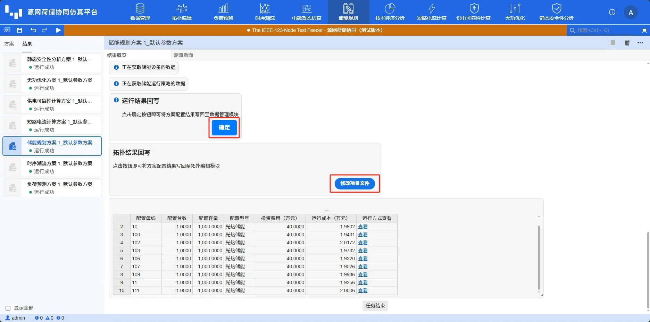
Task: Click the 配置母线 column header
Action: (146, 218)
